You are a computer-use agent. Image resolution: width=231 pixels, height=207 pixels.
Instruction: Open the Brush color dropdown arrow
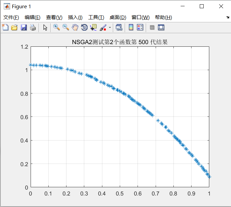click(110, 27)
